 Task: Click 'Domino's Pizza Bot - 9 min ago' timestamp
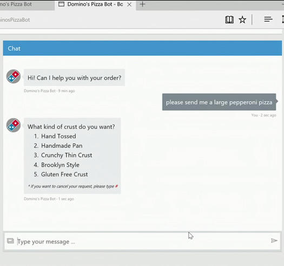[49, 90]
